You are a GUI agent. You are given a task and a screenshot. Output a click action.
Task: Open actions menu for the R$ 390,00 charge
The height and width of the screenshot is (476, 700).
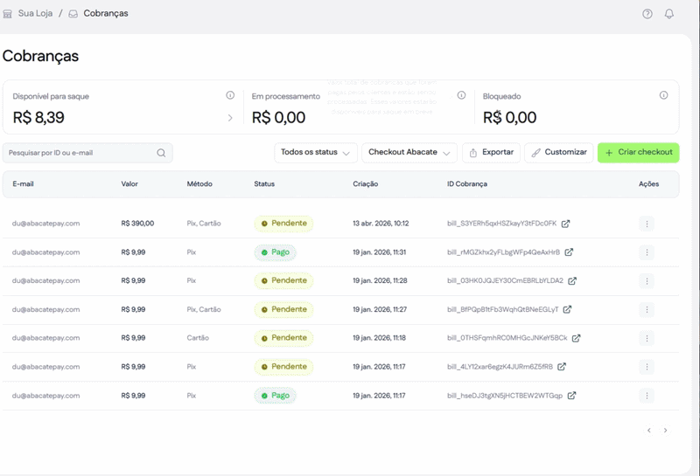click(x=647, y=224)
